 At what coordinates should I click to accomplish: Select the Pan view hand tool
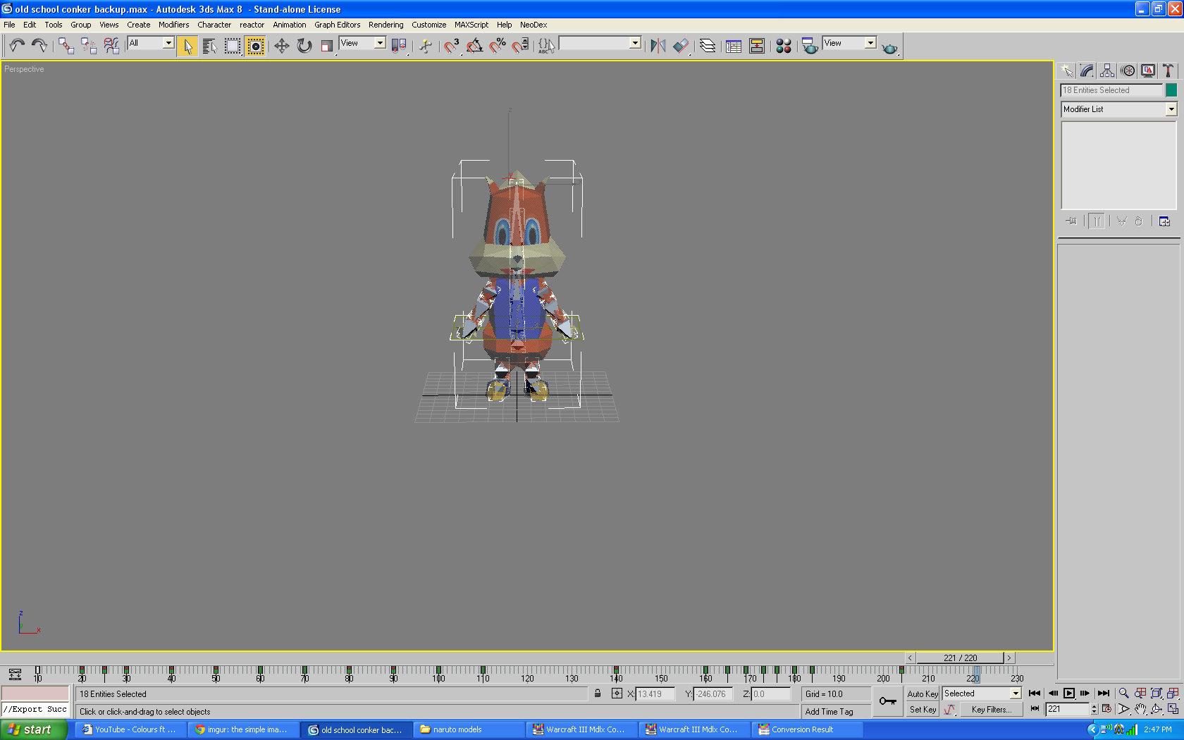pos(1140,709)
